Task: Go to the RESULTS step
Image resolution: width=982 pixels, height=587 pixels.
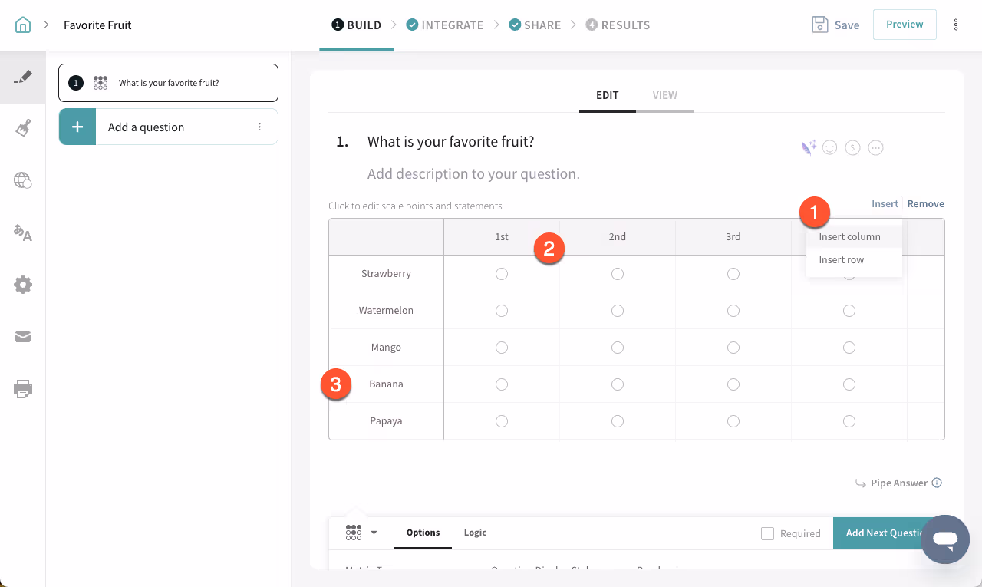Action: [618, 25]
